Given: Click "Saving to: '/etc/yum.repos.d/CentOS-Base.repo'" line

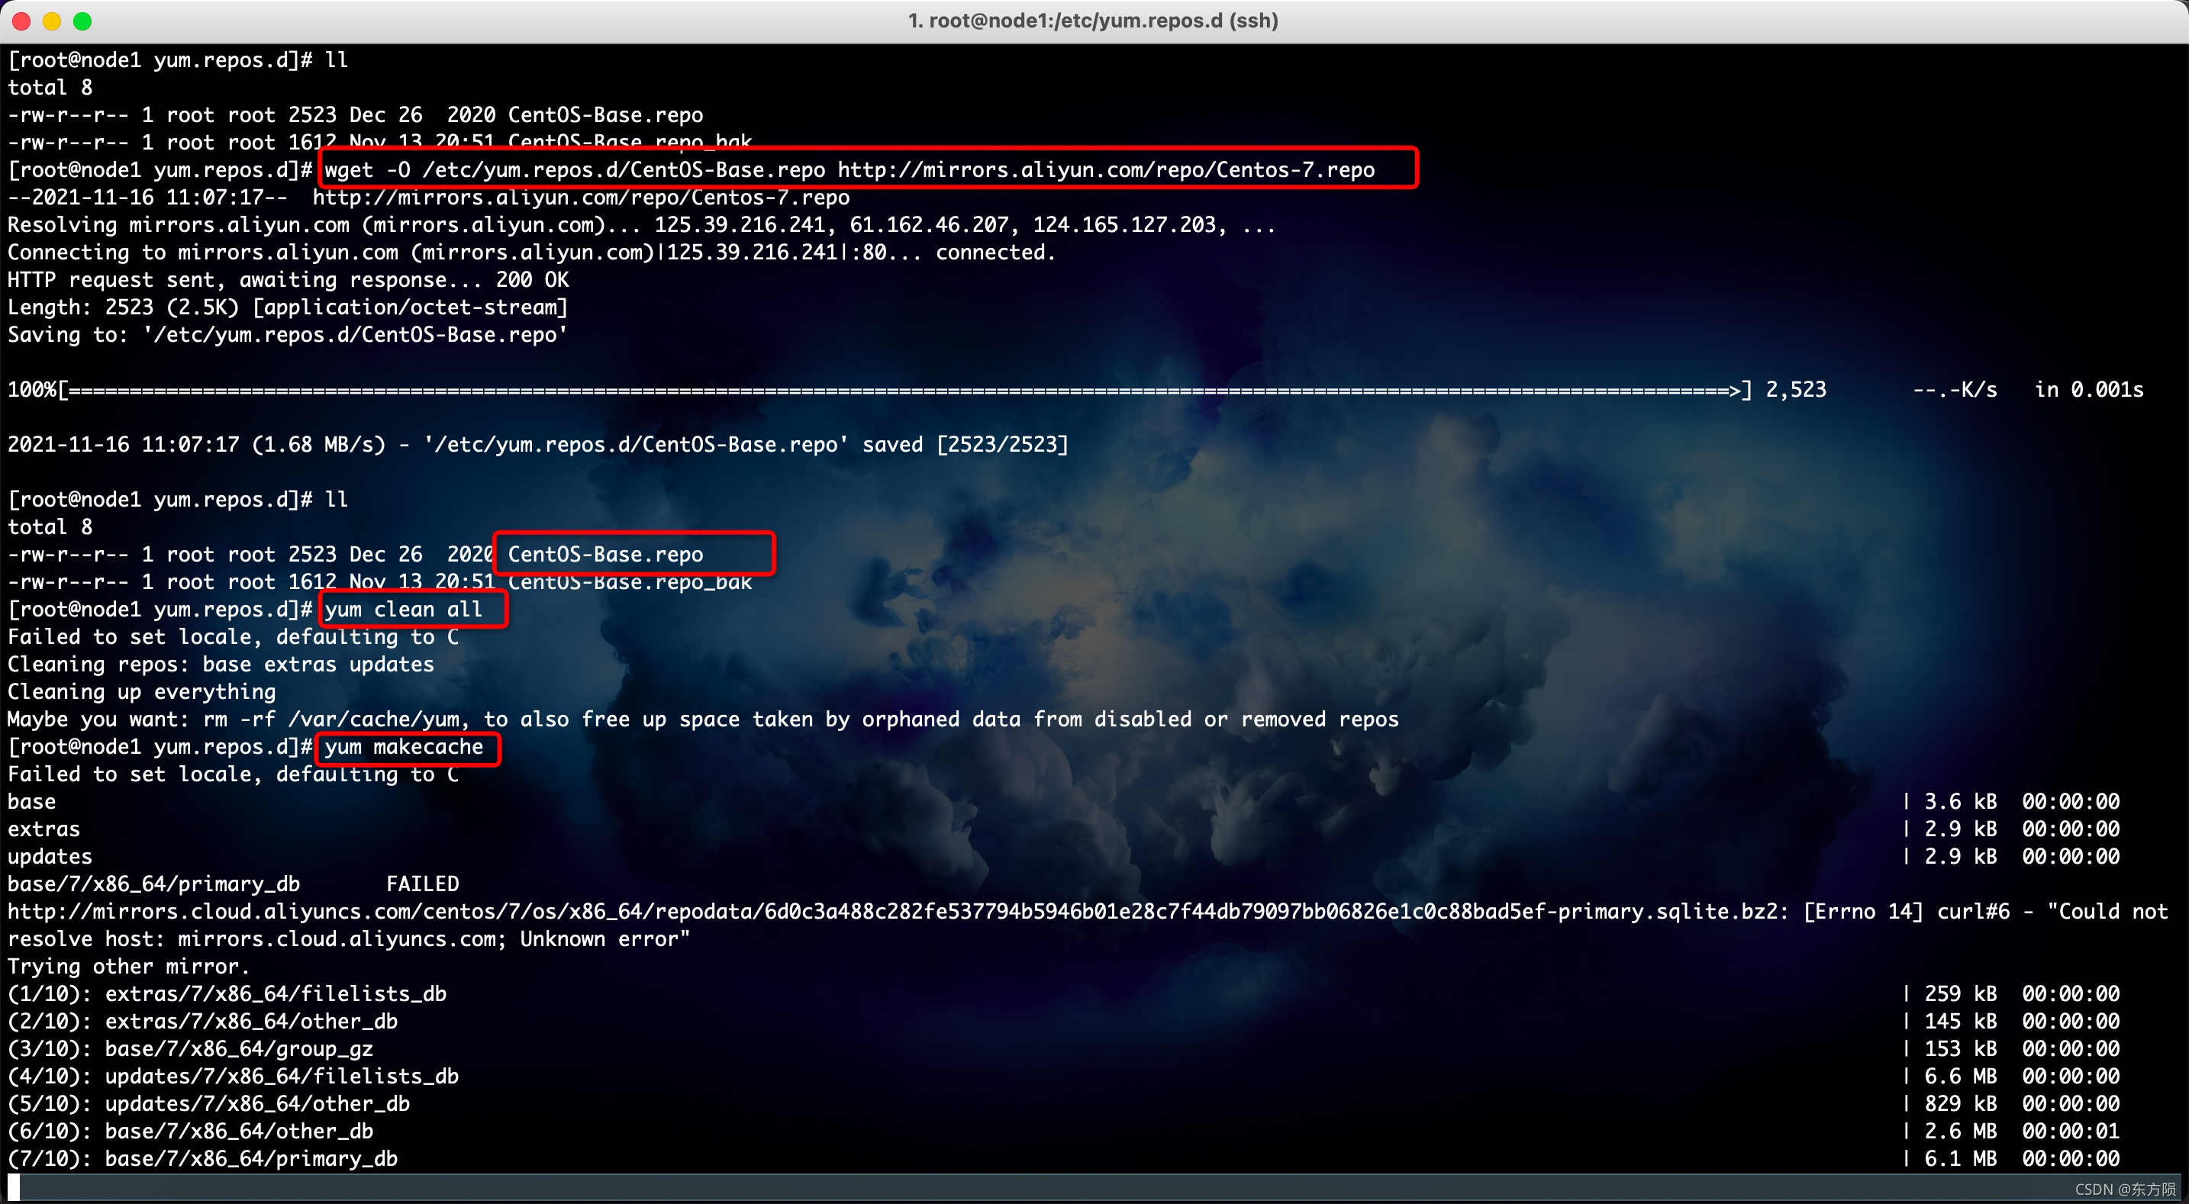Looking at the screenshot, I should (288, 335).
